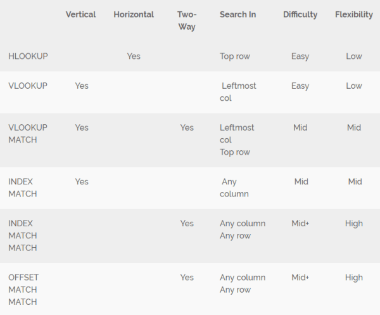Click Mid+ difficulty in INDEX MATCH MATCH row
This screenshot has width=380, height=315.
300,223
